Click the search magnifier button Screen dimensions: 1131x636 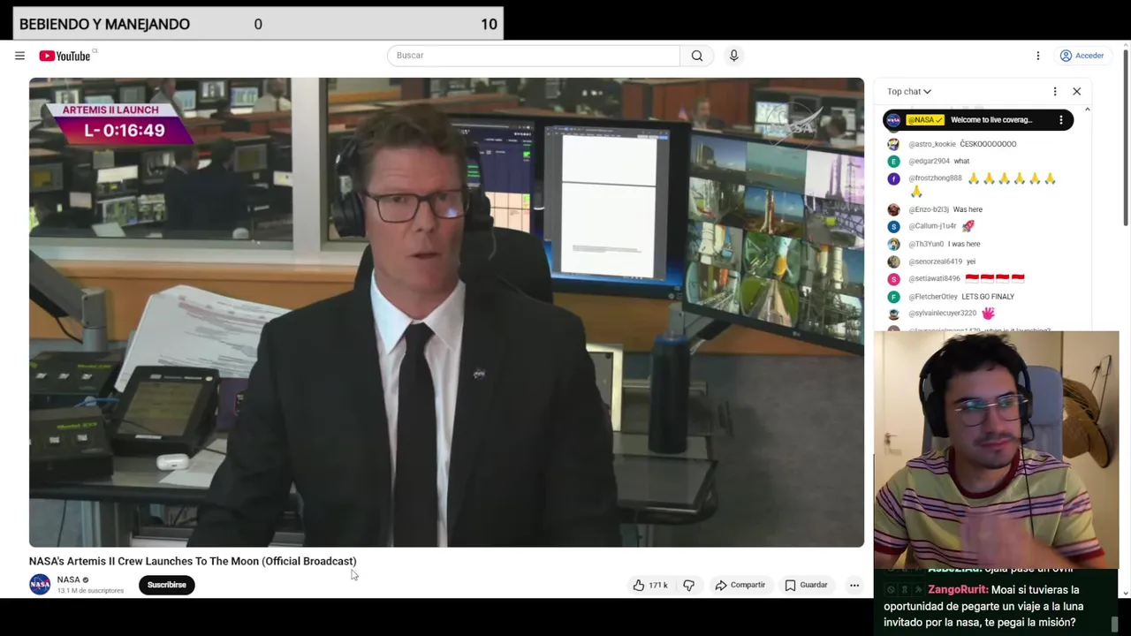[x=697, y=56]
